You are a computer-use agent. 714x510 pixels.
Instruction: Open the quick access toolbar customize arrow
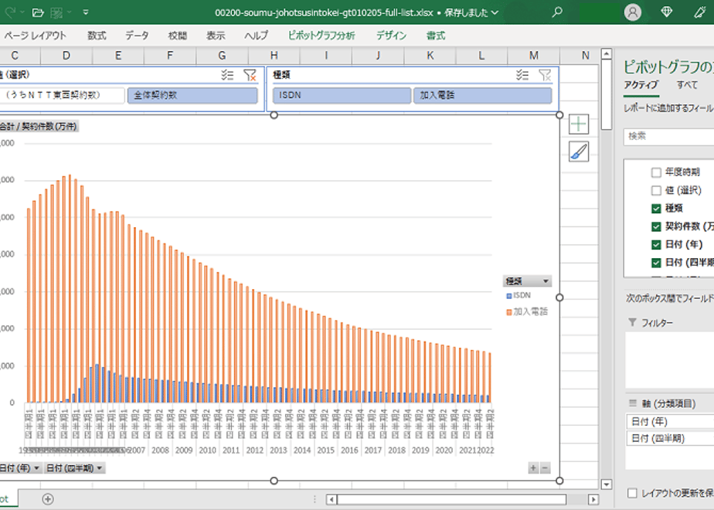click(86, 12)
